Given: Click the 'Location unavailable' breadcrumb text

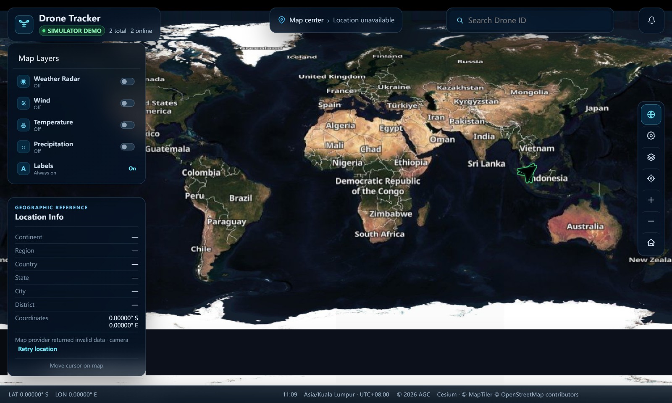Looking at the screenshot, I should 364,20.
